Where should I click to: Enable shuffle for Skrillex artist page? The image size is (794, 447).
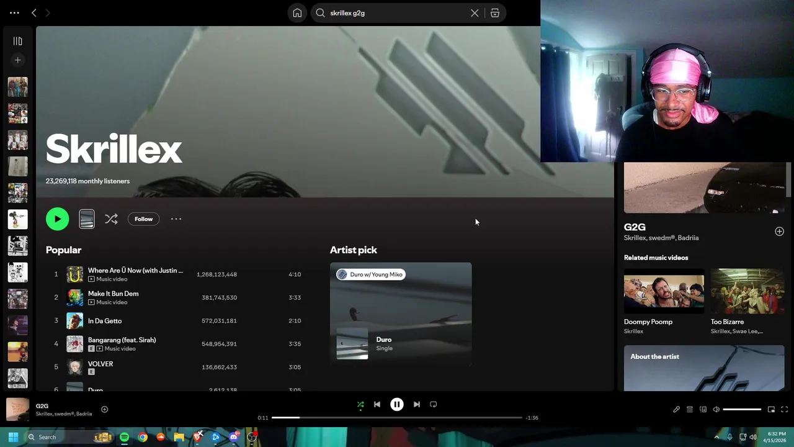pyautogui.click(x=111, y=219)
